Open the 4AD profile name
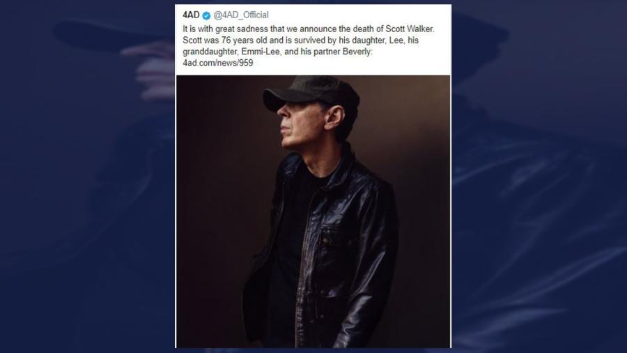The width and height of the screenshot is (627, 353). [191, 15]
